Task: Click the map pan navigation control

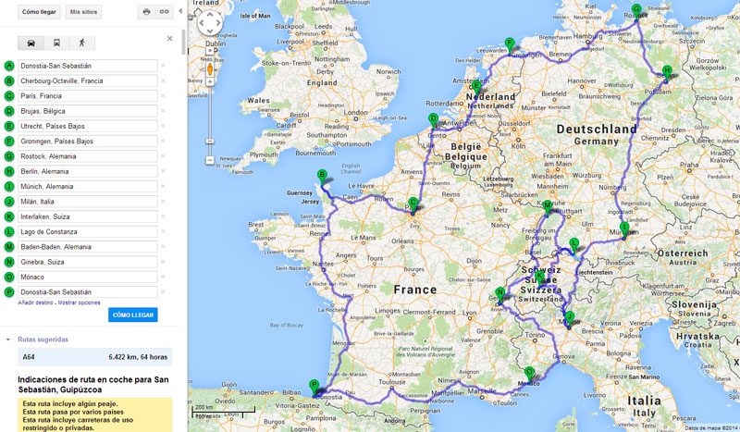Action: [210, 22]
